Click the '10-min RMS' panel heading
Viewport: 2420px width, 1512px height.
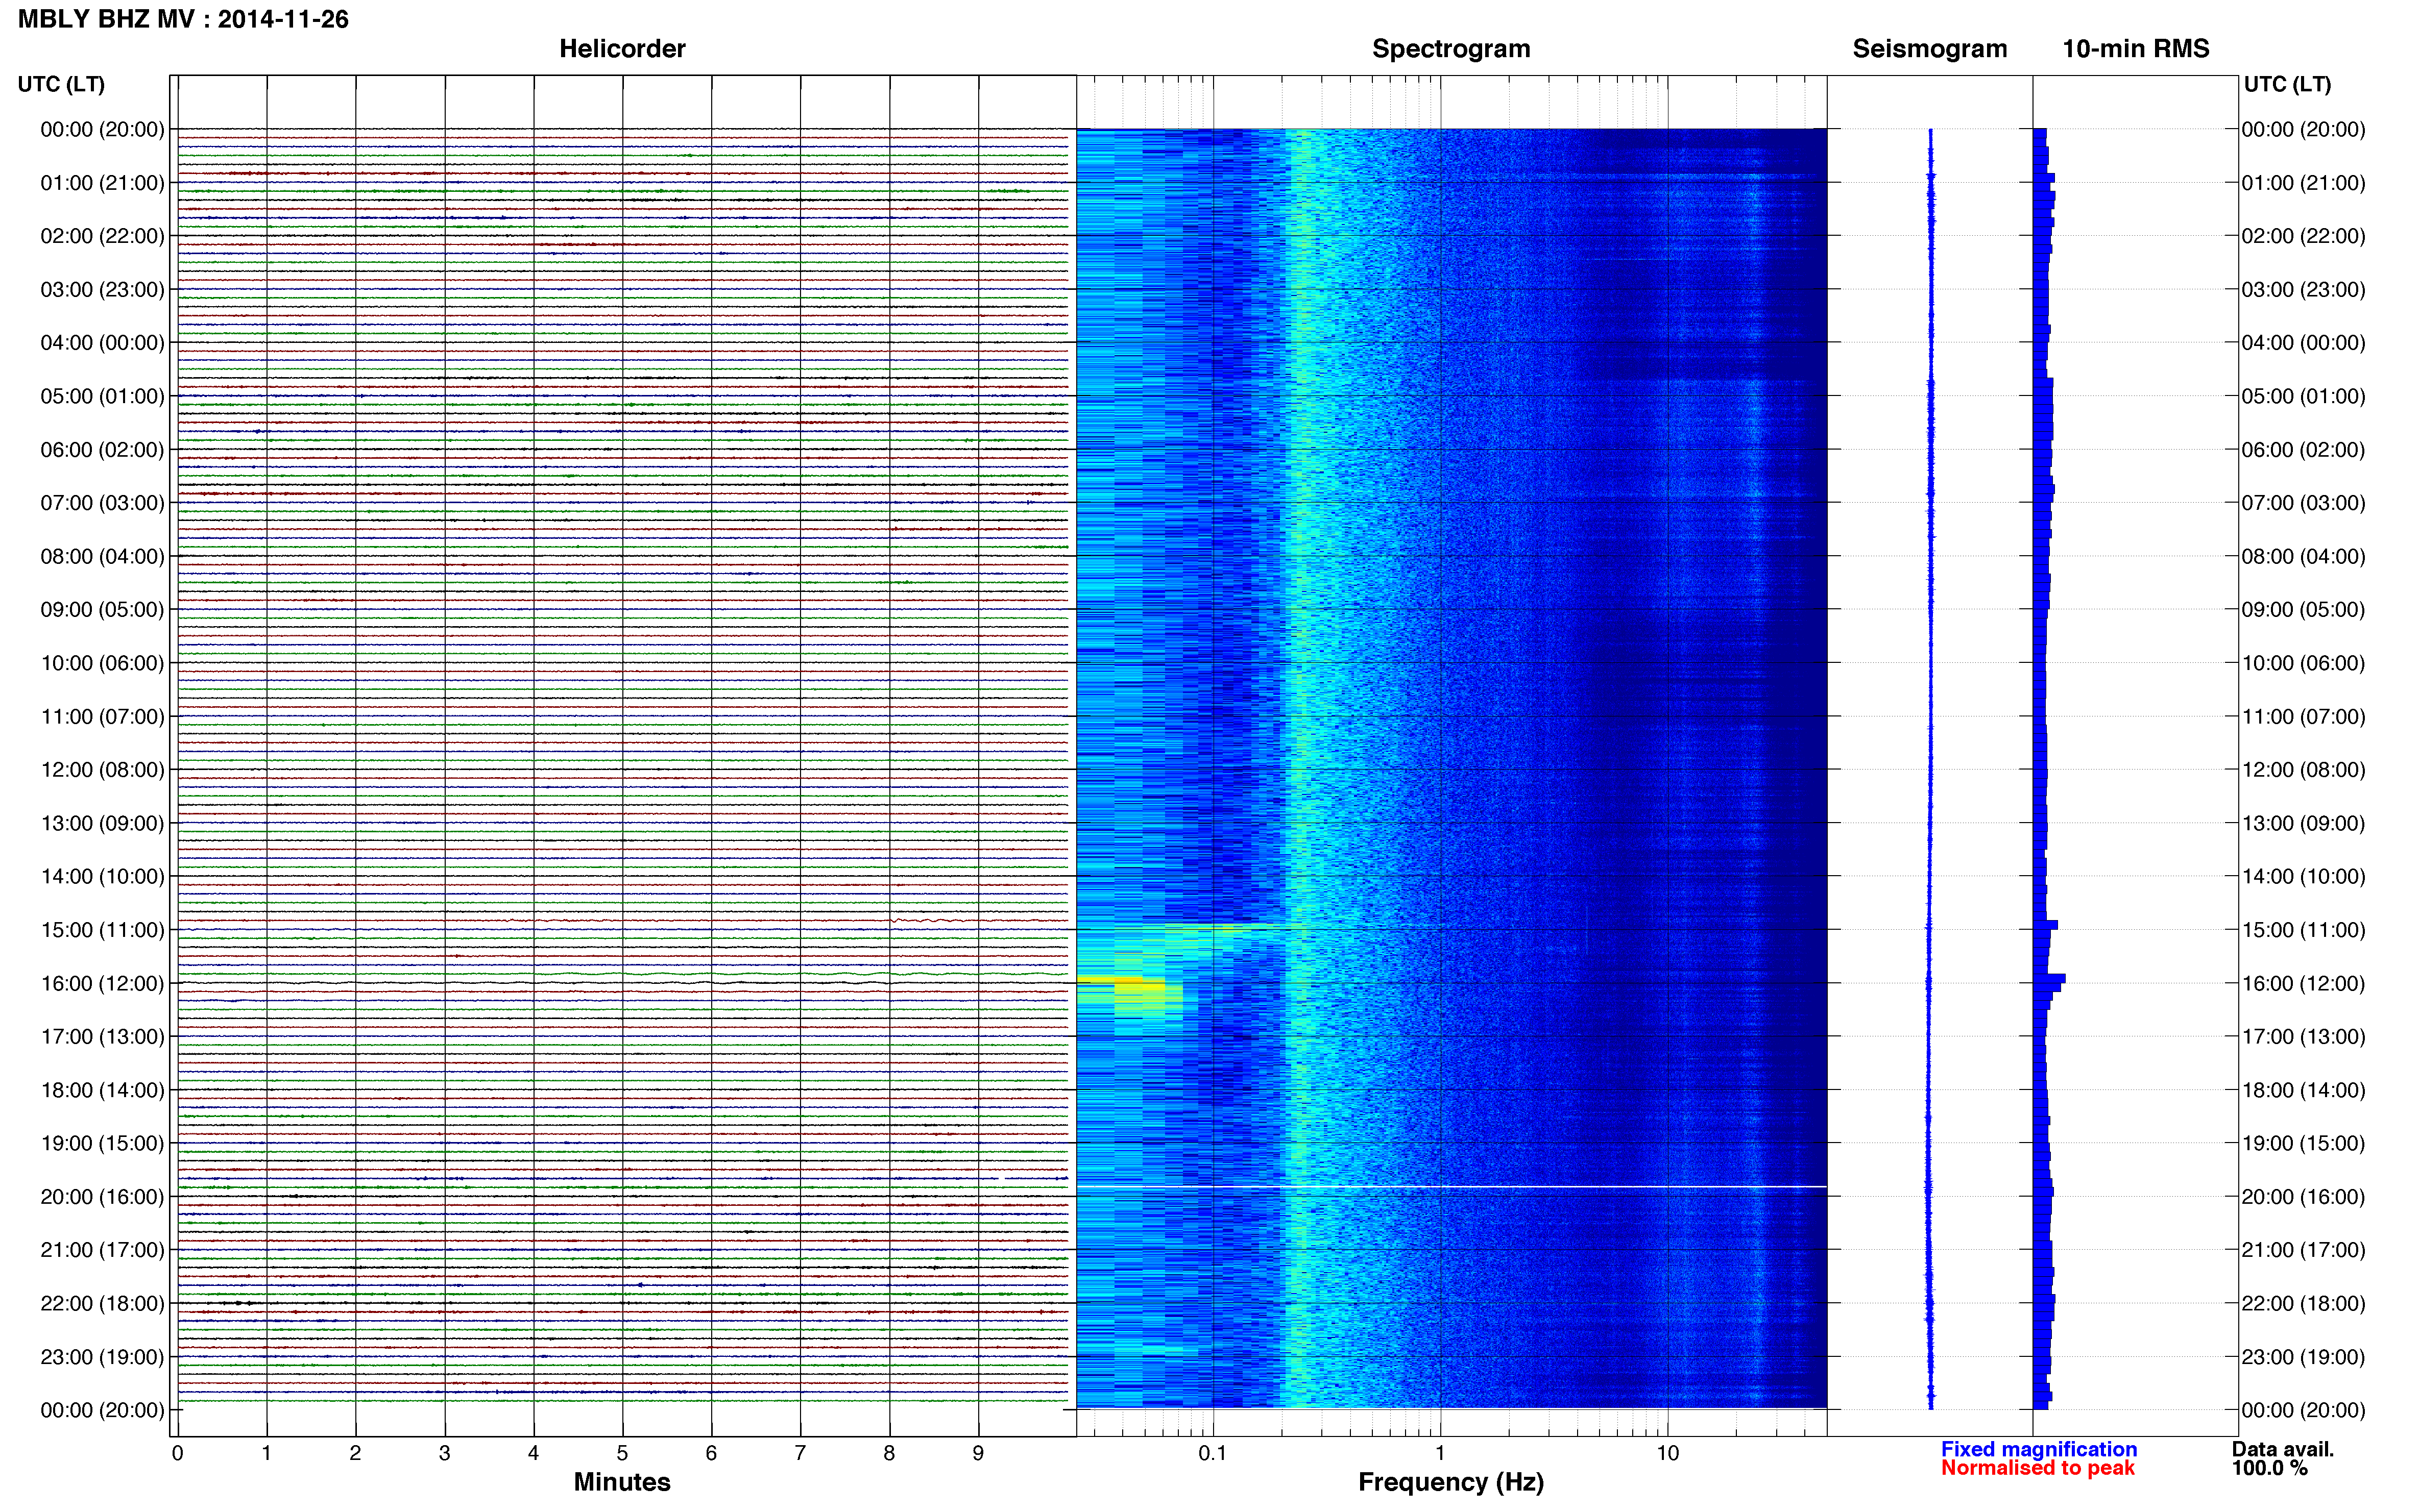click(2135, 49)
